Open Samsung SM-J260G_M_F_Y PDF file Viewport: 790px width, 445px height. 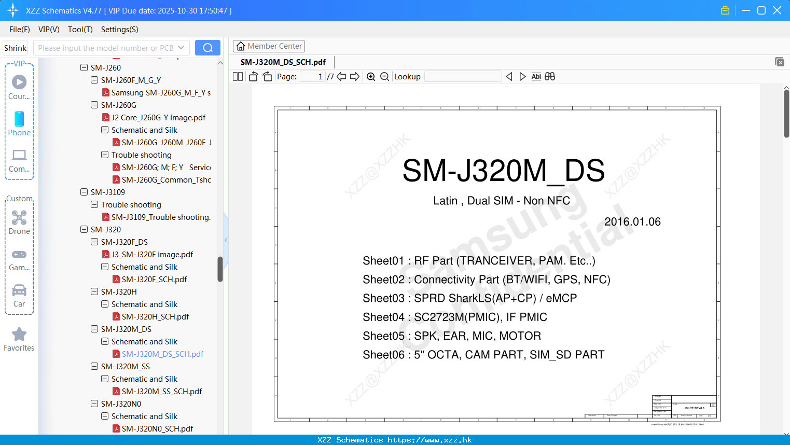[156, 92]
